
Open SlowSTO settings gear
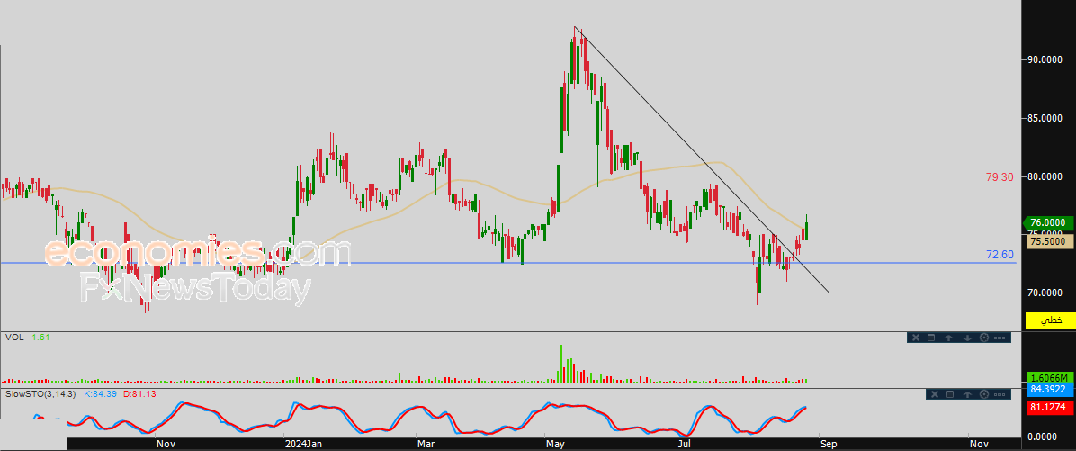[x=984, y=394]
